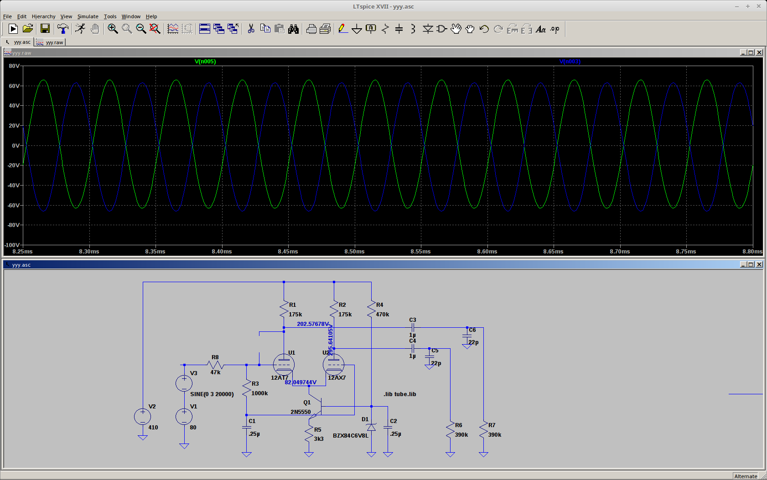
Task: Click the R4 470k resistor value
Action: tap(383, 315)
